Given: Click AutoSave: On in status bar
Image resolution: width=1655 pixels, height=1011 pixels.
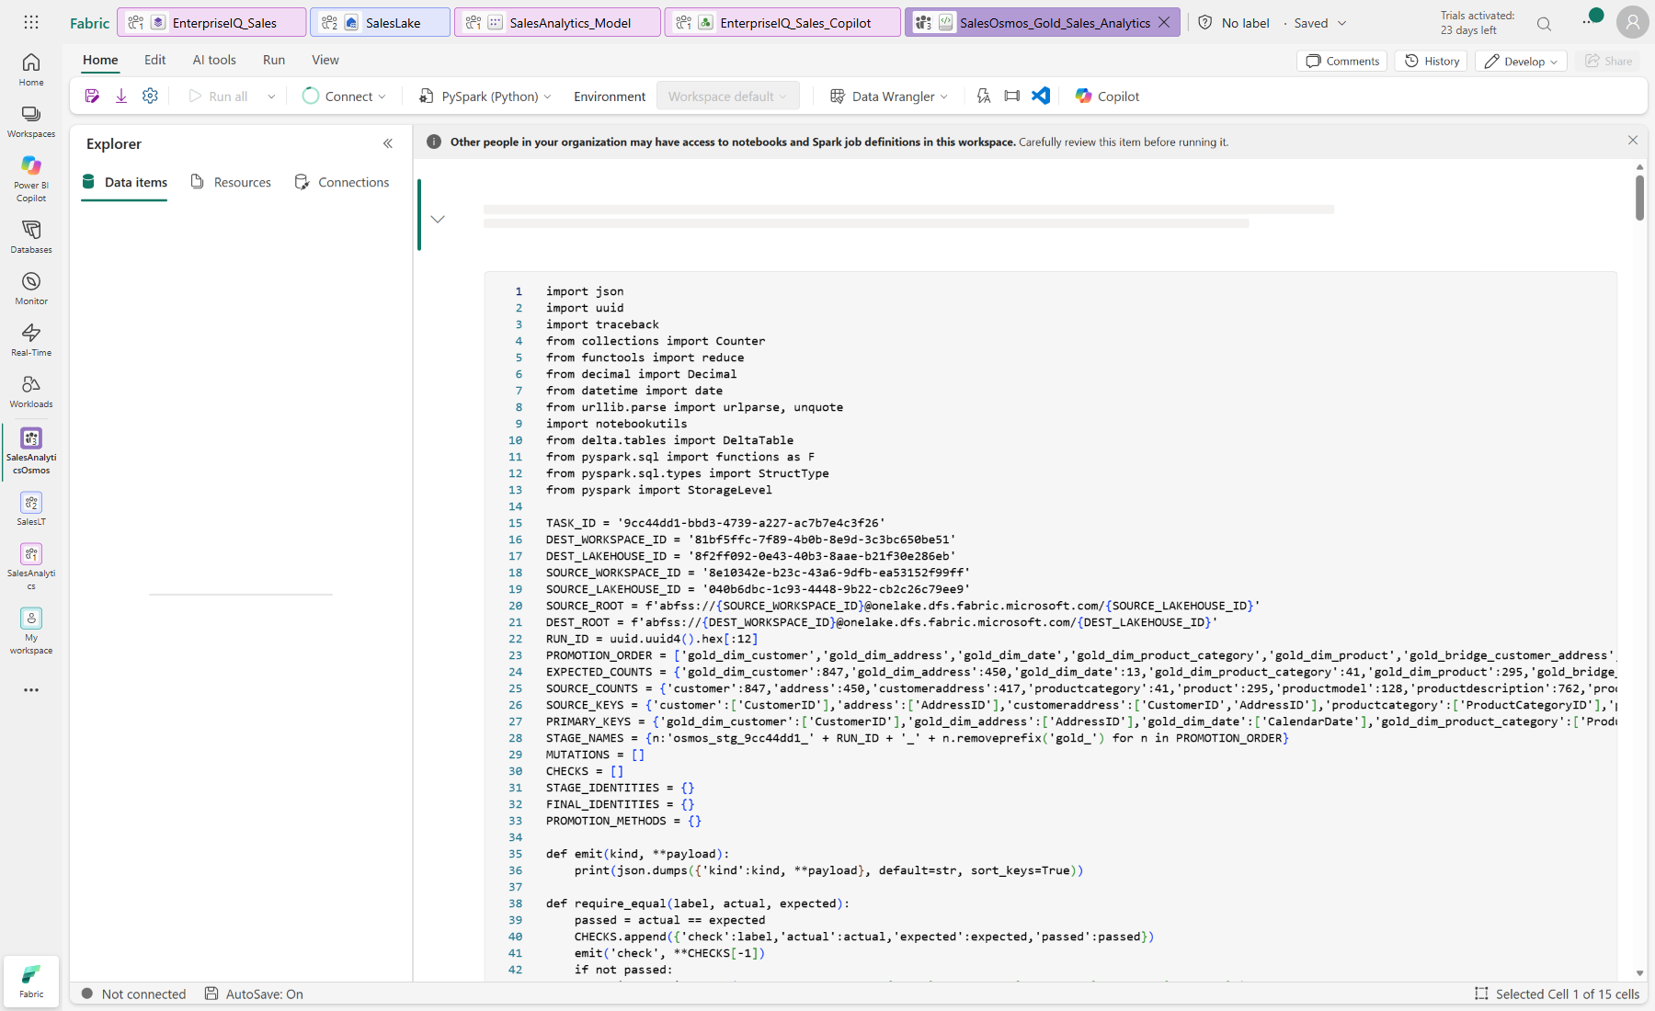Looking at the screenshot, I should tap(255, 994).
